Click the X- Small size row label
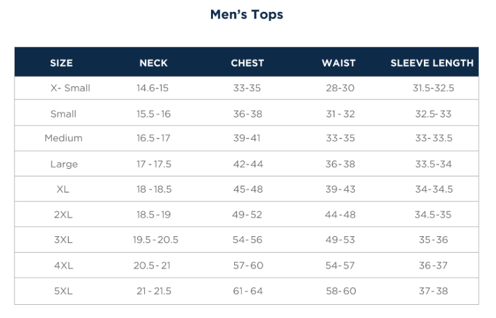The image size is (496, 318). [70, 88]
